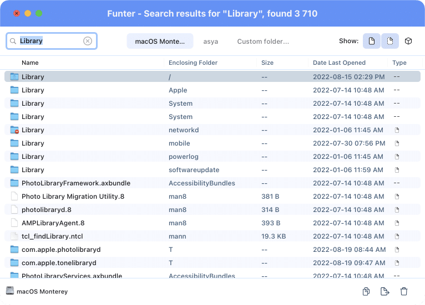The width and height of the screenshot is (425, 305).
Task: Click the move file icon in bottom bar
Action: 384,291
